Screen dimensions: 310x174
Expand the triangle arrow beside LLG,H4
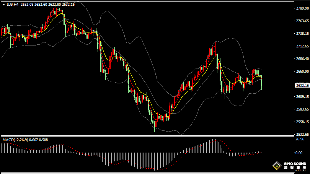[x=3, y=5]
